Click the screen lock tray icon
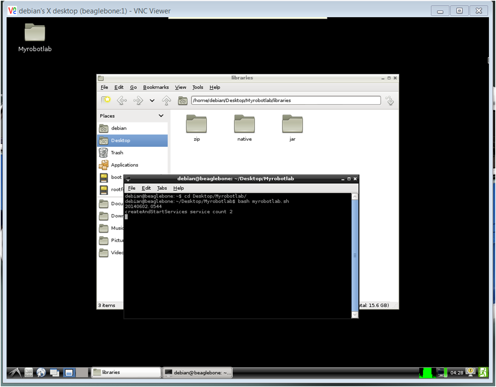Screen dimensions: 496x387 471,372
